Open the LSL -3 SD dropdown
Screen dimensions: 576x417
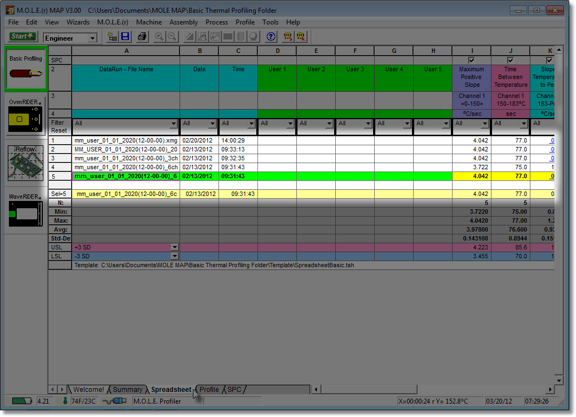point(175,256)
